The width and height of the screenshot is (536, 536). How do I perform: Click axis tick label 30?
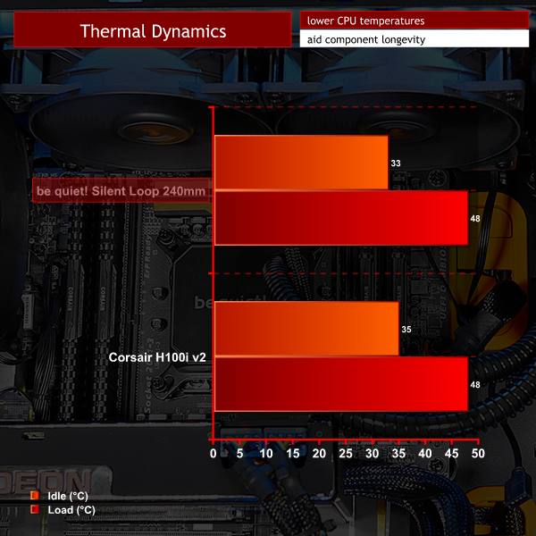pos(372,453)
